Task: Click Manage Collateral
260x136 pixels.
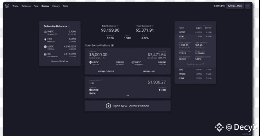Action: (x=106, y=71)
